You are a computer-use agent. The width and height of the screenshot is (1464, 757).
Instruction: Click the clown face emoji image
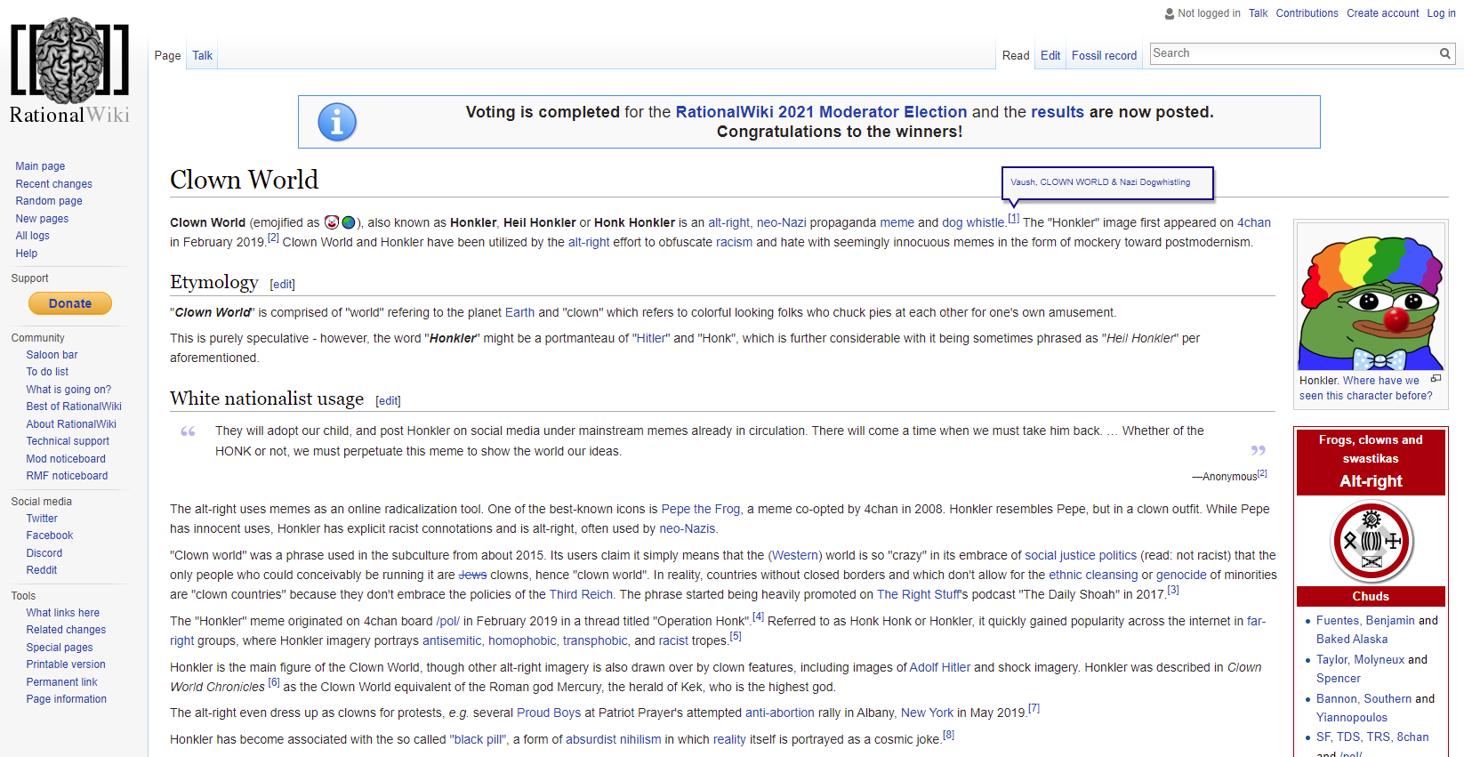pyautogui.click(x=332, y=222)
